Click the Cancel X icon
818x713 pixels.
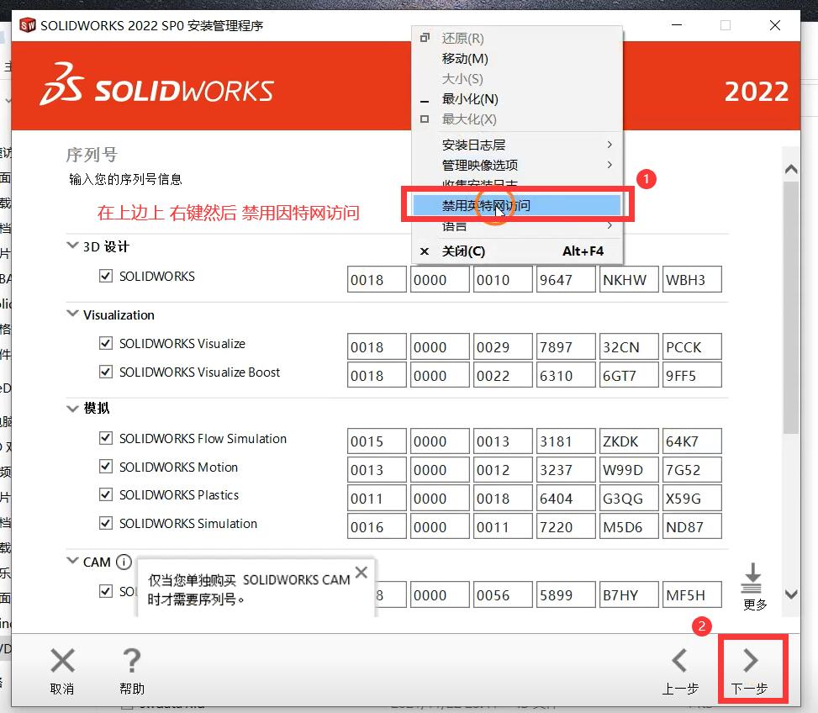pos(62,660)
